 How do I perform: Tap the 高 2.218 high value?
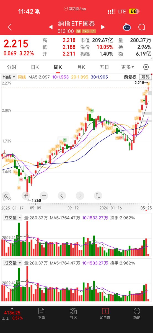tap(59, 41)
